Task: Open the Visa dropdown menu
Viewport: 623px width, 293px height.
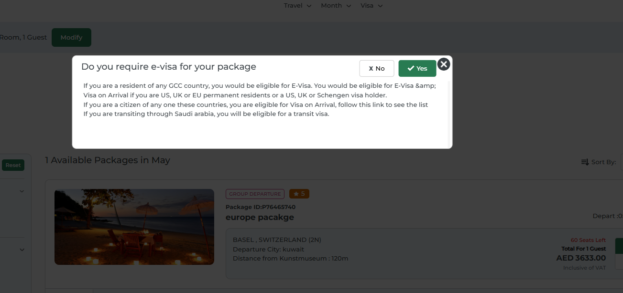Action: [x=372, y=6]
